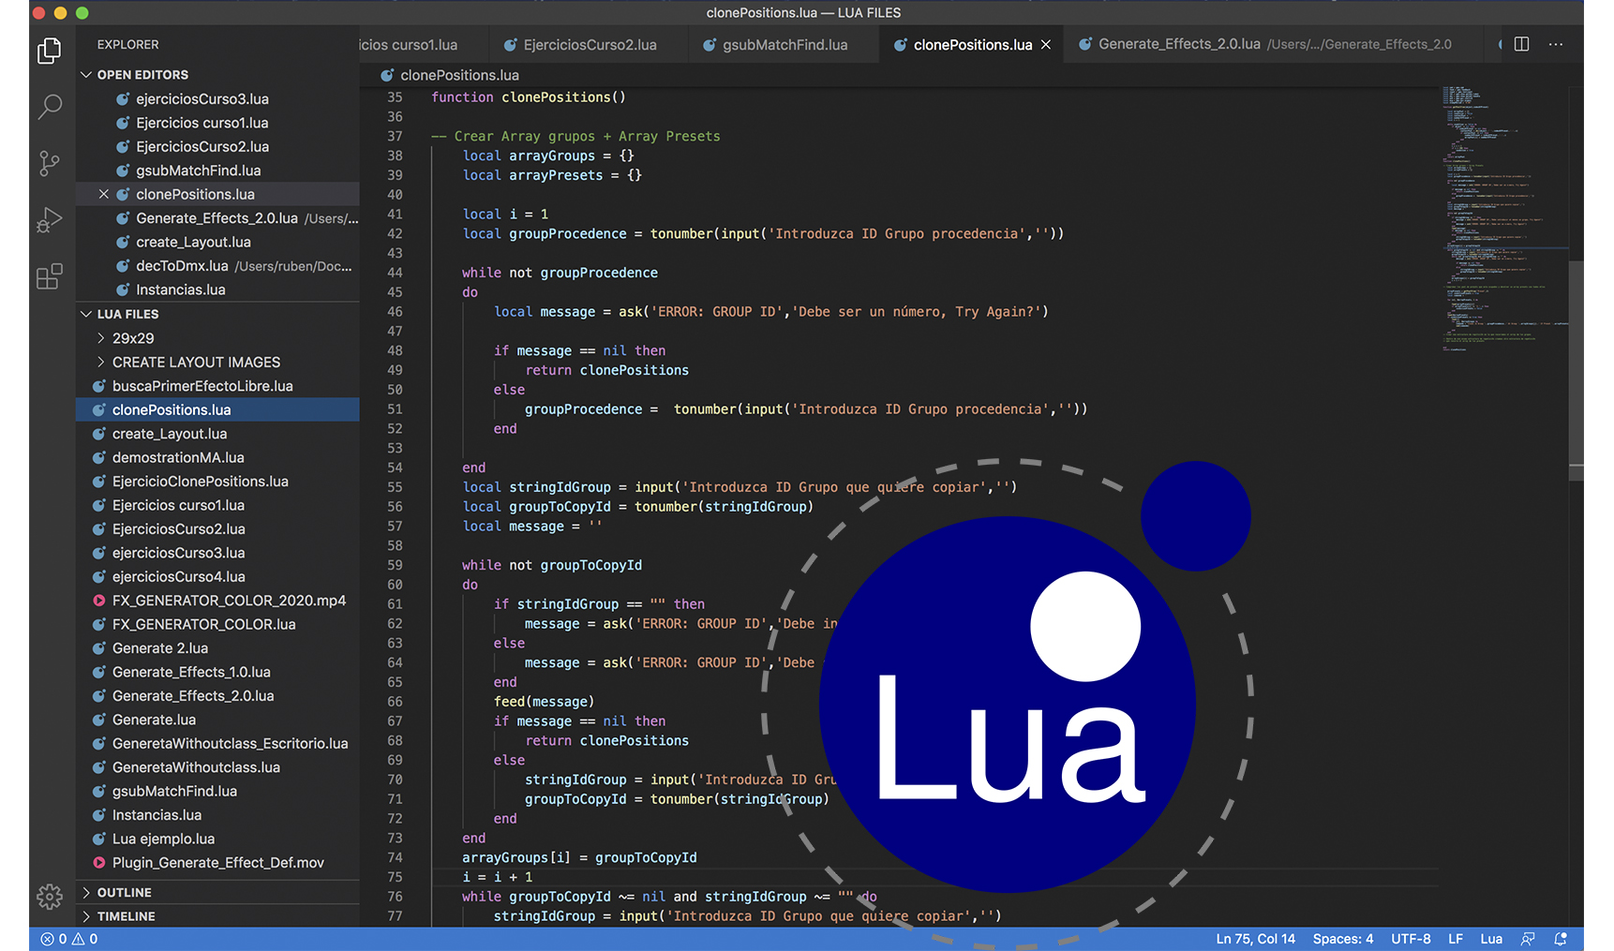Viewport: 1614px width, 951px height.
Task: Expand the OUTLINE section
Action: click(x=217, y=893)
